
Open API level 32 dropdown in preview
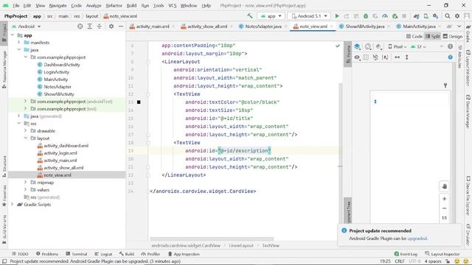pos(419,46)
